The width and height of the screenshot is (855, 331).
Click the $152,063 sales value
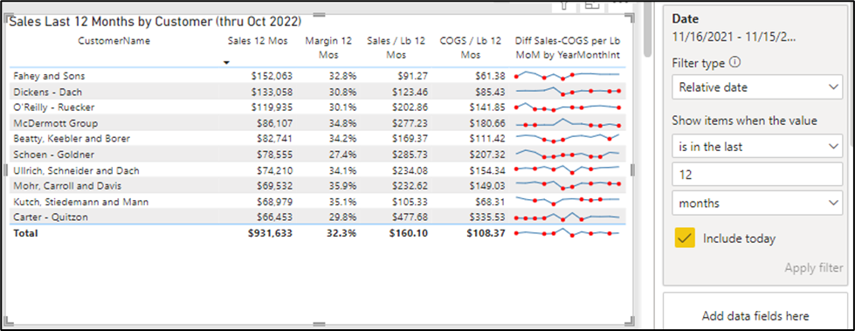(272, 76)
